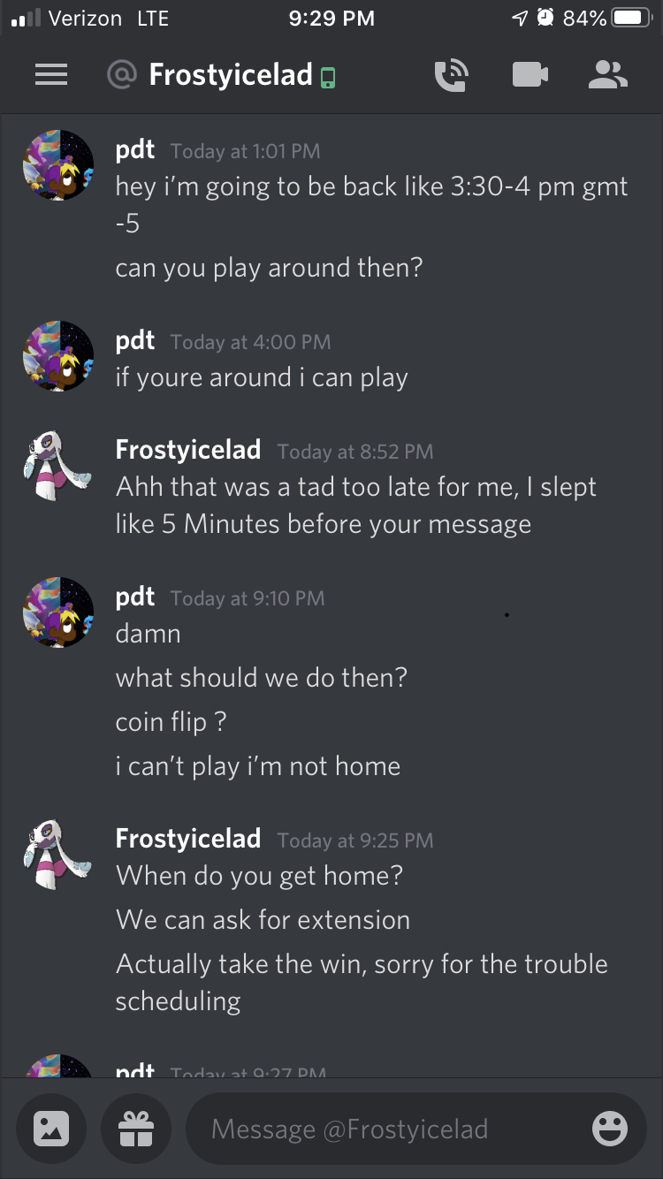Select the "coin flip ?" message

point(171,722)
